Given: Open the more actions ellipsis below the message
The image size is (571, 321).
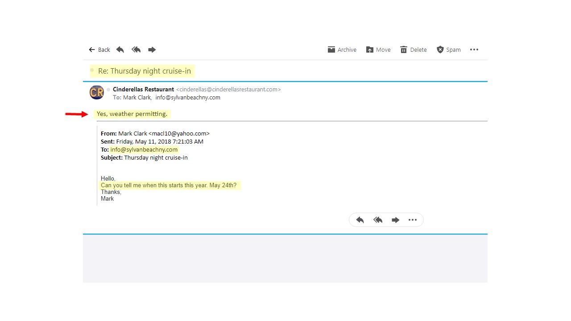Looking at the screenshot, I should [x=413, y=220].
